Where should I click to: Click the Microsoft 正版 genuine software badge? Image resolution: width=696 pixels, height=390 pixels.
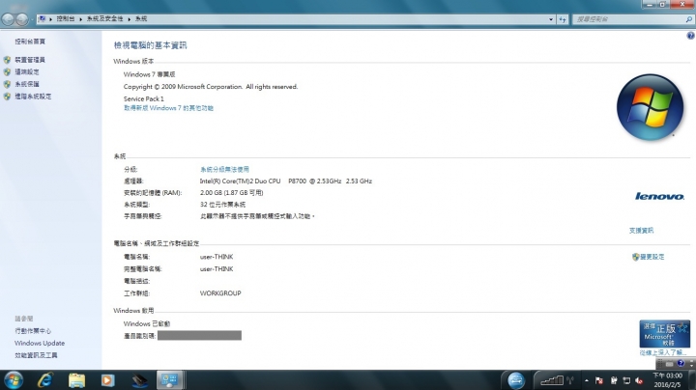[664, 334]
